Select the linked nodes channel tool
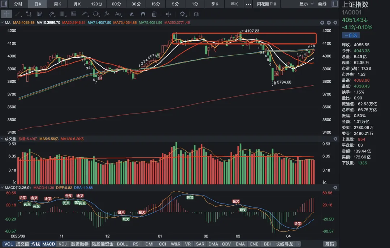The height and width of the screenshot is (248, 390). [51, 14]
